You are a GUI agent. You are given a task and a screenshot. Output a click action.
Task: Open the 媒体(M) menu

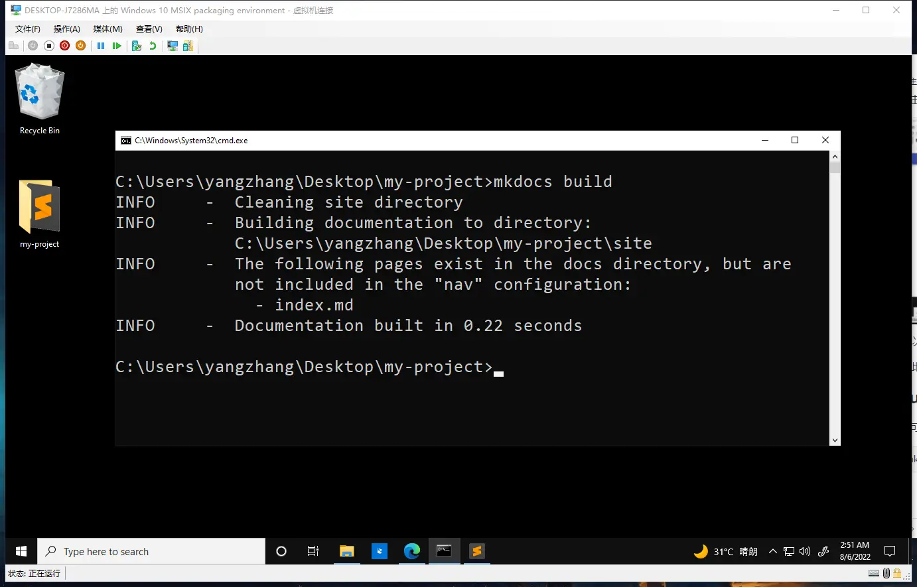[107, 29]
